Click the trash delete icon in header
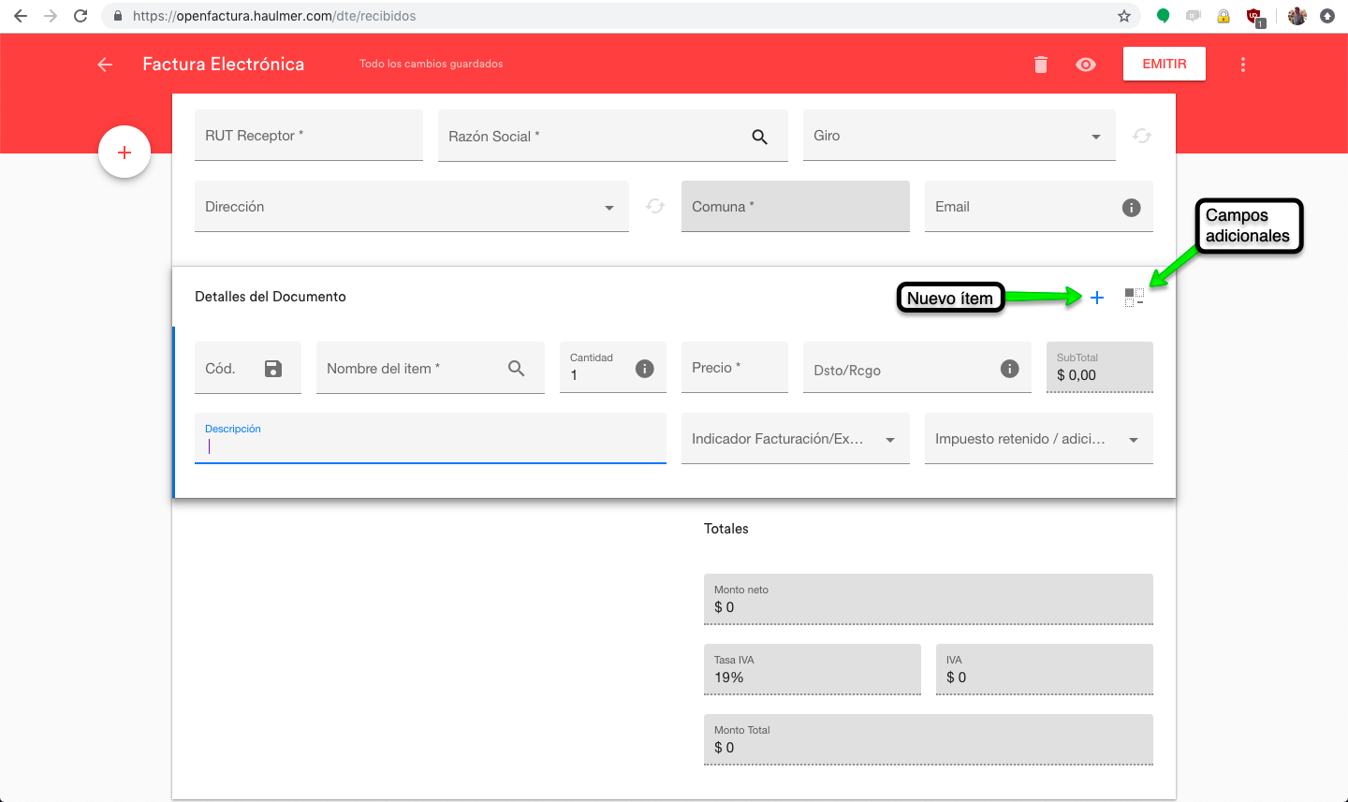This screenshot has width=1348, height=802. point(1040,65)
